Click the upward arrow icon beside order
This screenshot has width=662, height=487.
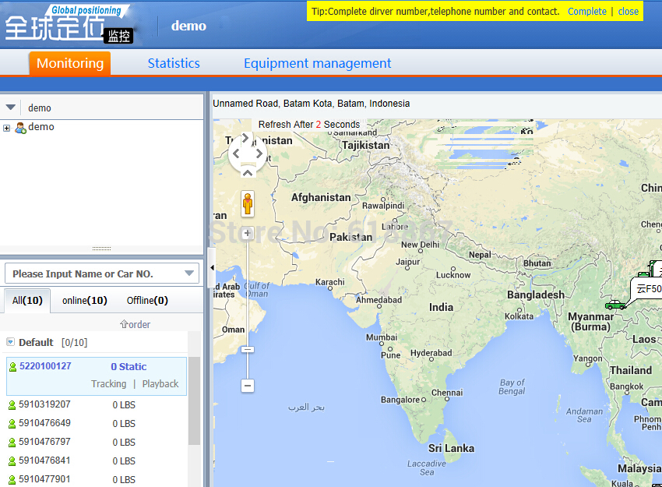123,324
